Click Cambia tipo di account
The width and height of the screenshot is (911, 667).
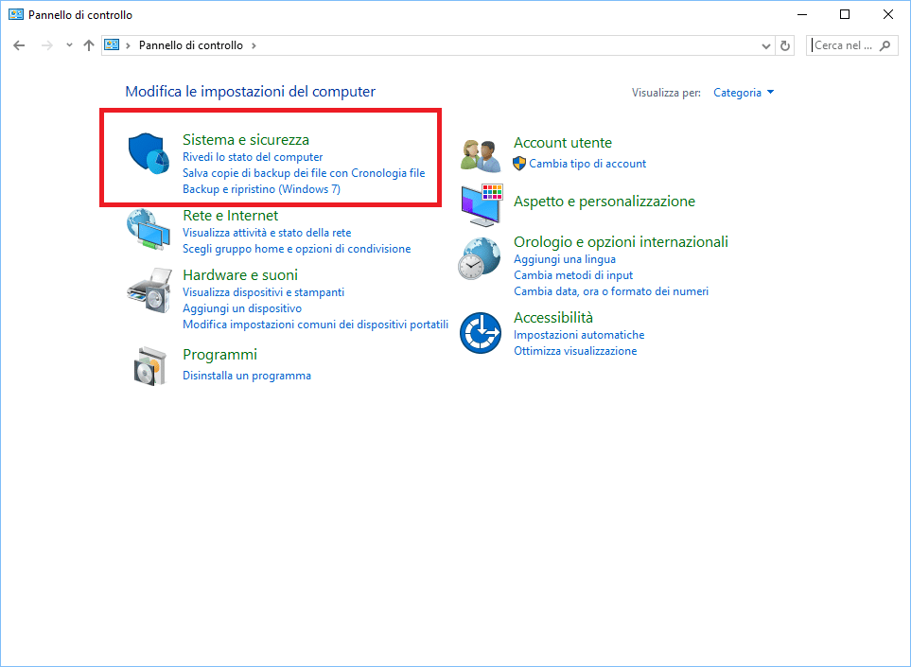point(587,164)
